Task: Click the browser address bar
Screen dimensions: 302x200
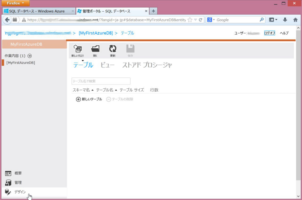Action: click(x=106, y=20)
